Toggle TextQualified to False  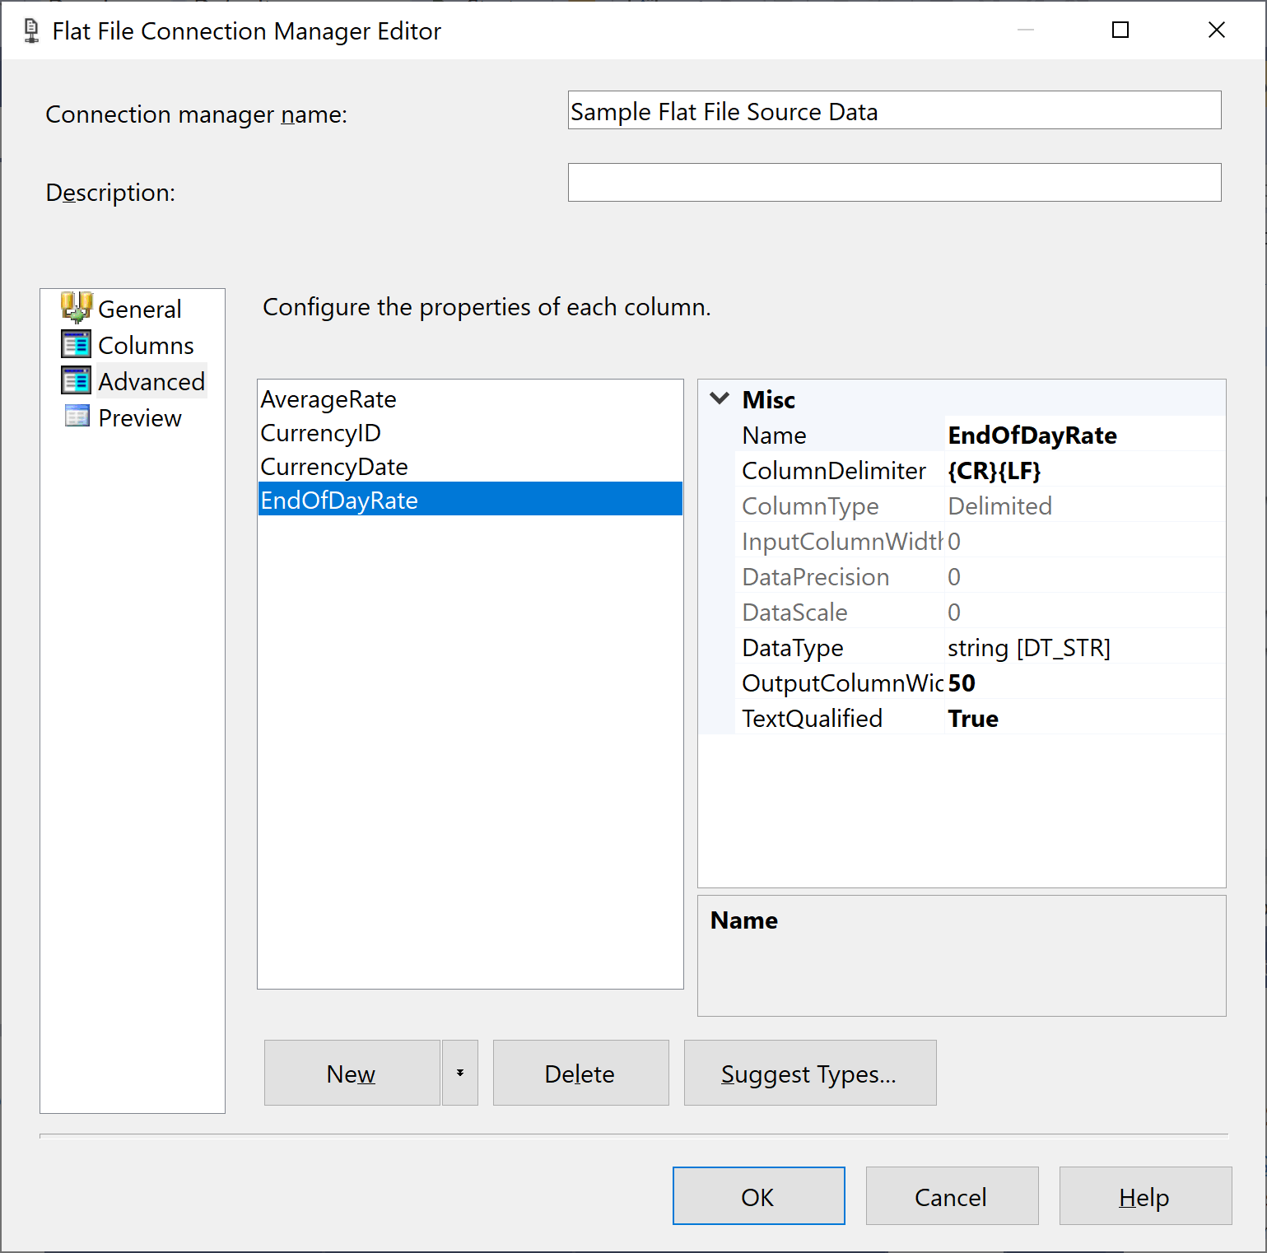973,718
